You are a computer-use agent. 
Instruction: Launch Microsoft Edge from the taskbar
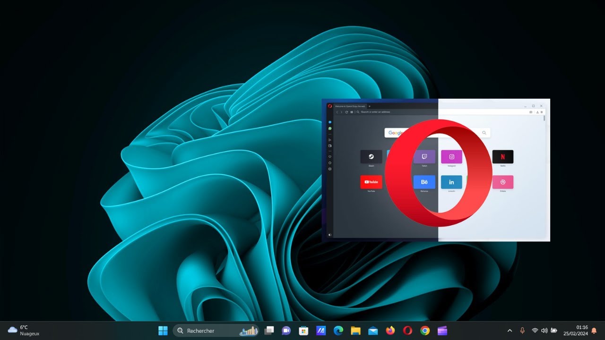pos(338,331)
